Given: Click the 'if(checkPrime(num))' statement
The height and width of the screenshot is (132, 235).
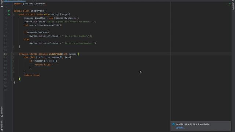Looking at the screenshot, I should pos(37,32).
